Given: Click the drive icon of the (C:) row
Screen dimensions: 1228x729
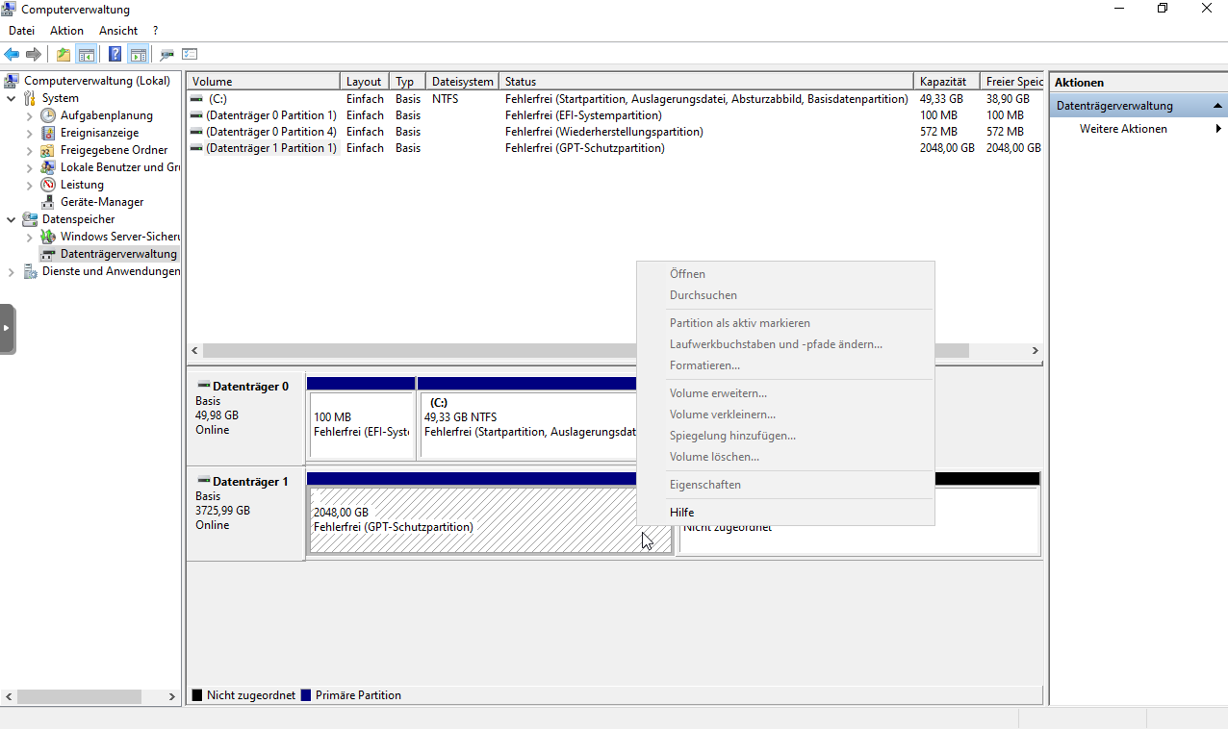Looking at the screenshot, I should pyautogui.click(x=196, y=99).
